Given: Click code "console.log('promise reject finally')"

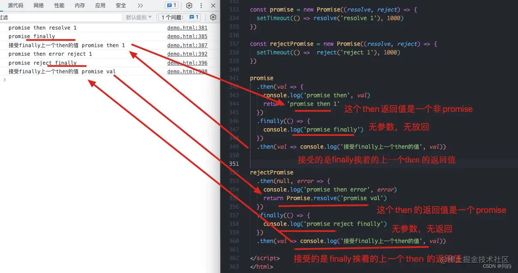Looking at the screenshot, I should click(x=325, y=224).
